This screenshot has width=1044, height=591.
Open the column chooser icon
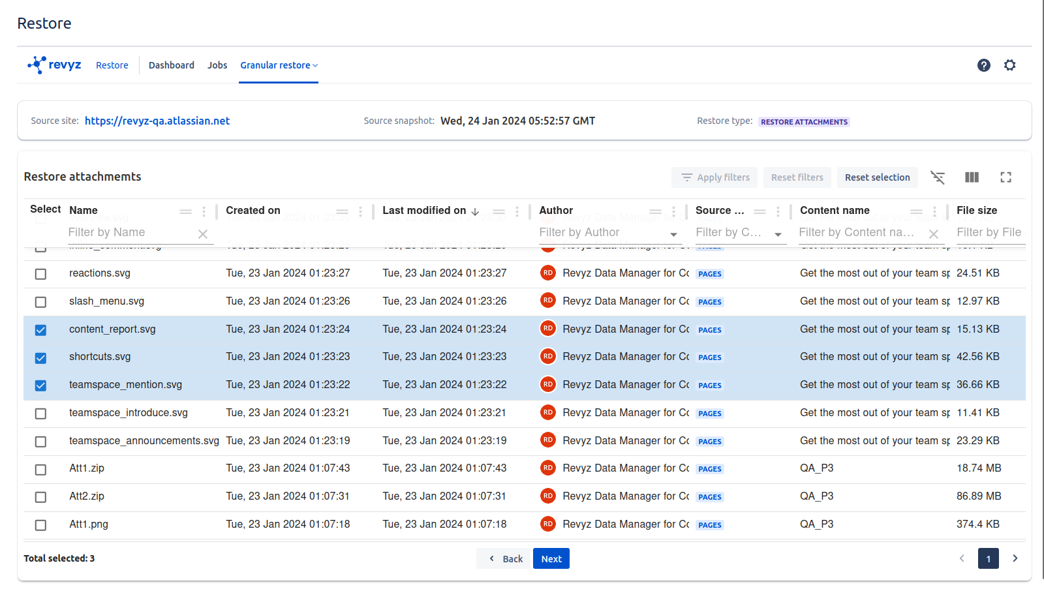tap(972, 177)
